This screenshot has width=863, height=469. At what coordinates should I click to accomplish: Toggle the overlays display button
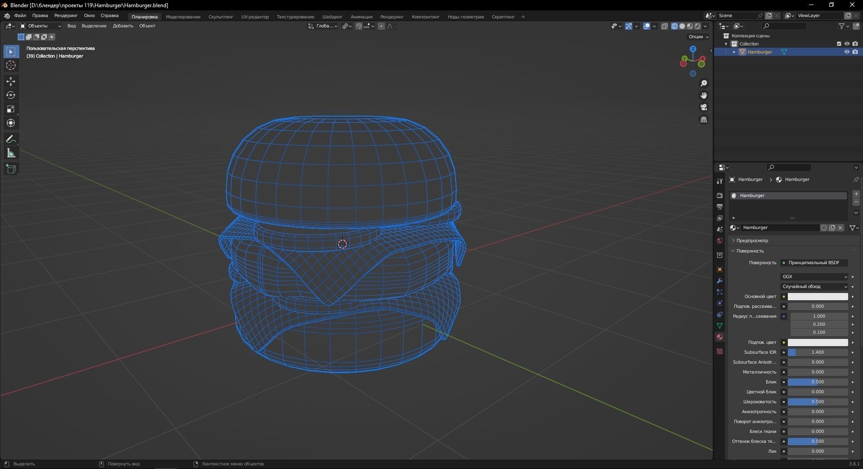click(x=647, y=26)
